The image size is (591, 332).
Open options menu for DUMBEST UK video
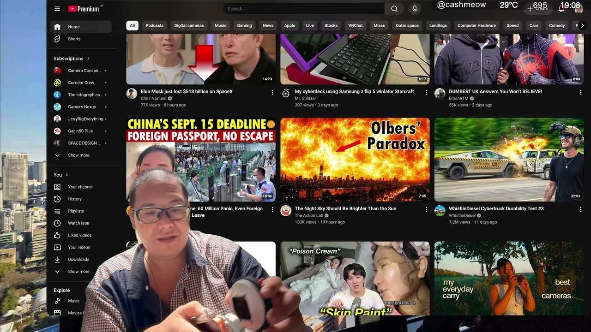(x=580, y=93)
